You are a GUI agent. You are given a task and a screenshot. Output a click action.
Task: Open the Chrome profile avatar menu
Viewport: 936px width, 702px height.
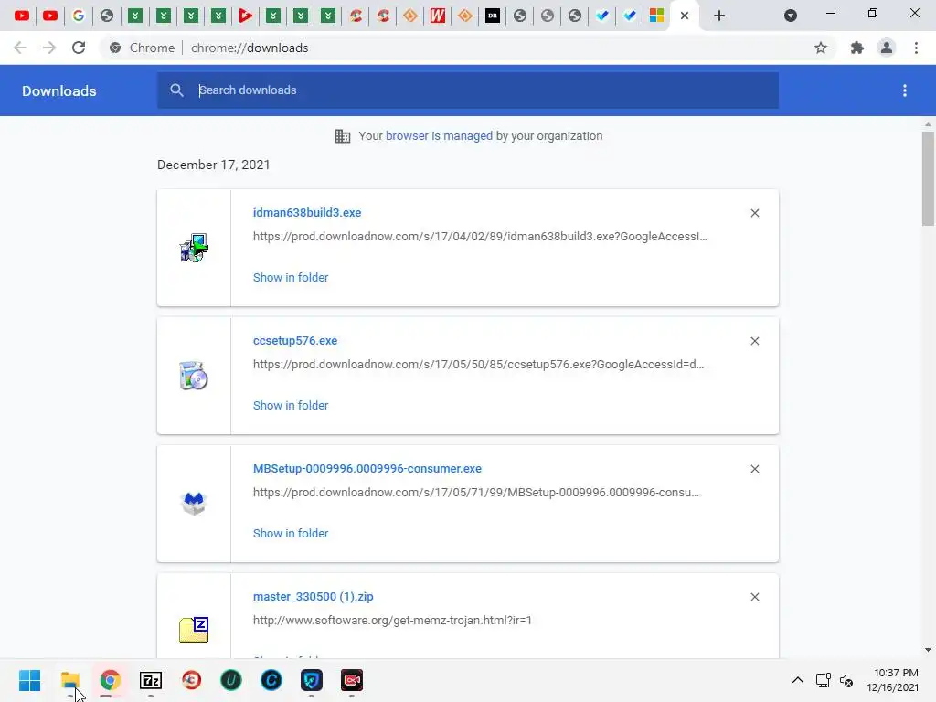coord(887,48)
